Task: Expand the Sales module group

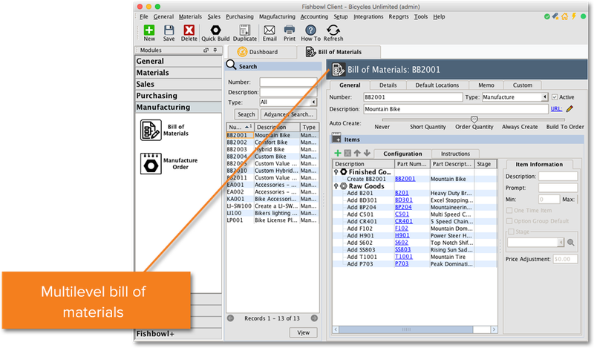Action: click(178, 84)
